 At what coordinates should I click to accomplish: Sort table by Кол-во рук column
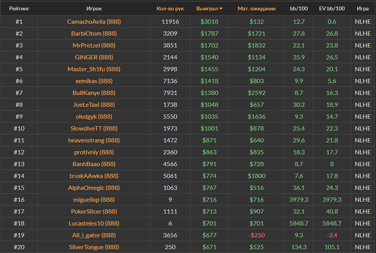pos(170,9)
